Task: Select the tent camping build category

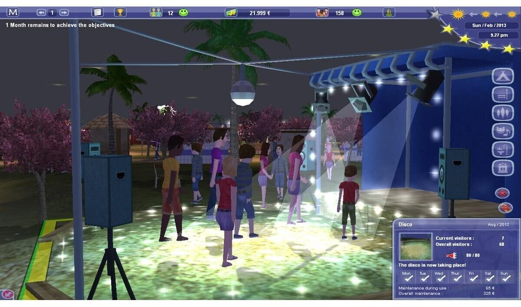Action: (x=503, y=76)
